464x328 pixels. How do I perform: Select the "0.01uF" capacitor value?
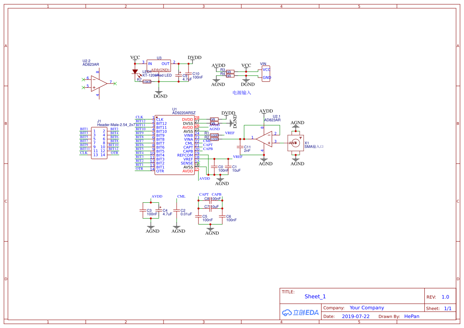186,214
